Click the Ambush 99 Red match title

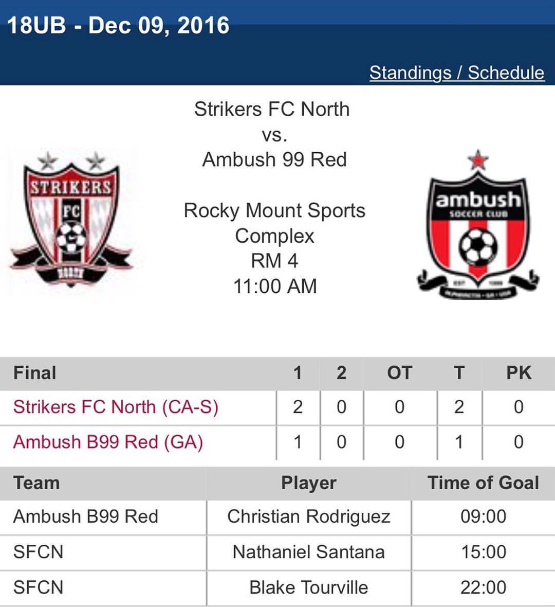point(274,159)
